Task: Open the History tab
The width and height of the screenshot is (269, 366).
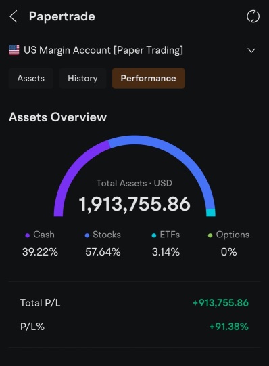Action: click(82, 78)
